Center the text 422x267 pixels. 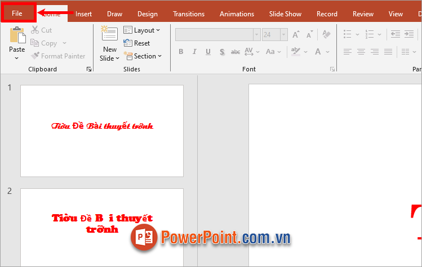coord(361,51)
